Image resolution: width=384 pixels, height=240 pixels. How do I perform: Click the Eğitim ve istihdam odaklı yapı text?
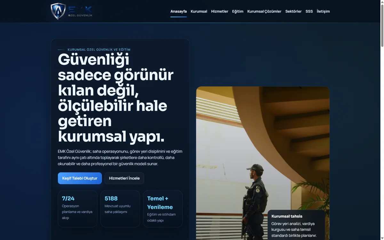click(x=161, y=217)
